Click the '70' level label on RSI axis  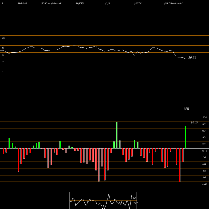point(3,48)
